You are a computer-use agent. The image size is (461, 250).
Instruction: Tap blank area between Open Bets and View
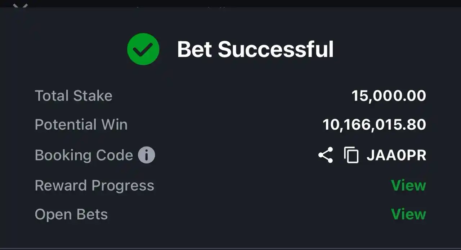[249, 214]
